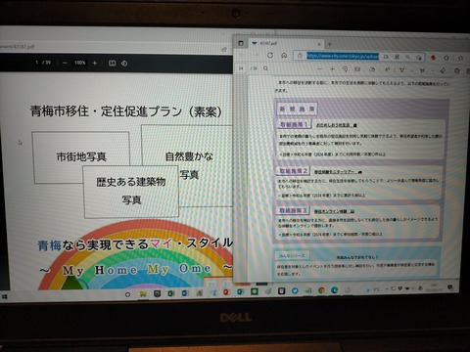Switch to Microsoft Edge on taskbar
Viewport: 470px width, 352px height.
334,289
